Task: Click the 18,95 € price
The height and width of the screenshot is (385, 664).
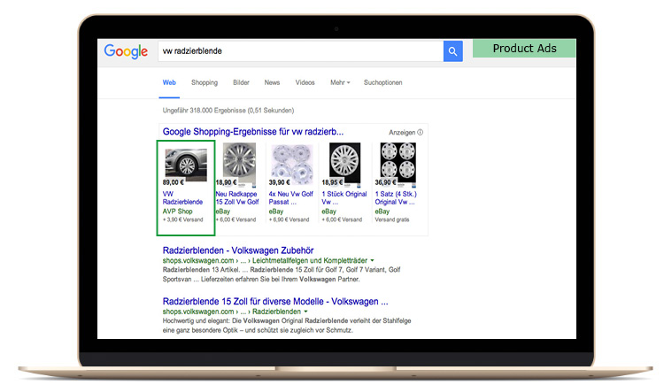Action: pos(332,182)
